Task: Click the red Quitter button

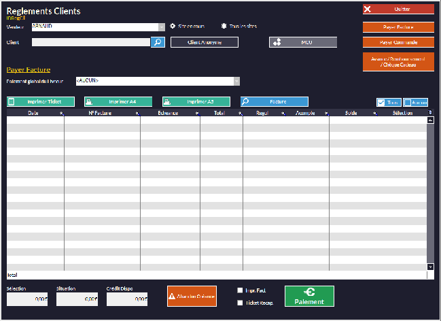Action: pos(398,10)
